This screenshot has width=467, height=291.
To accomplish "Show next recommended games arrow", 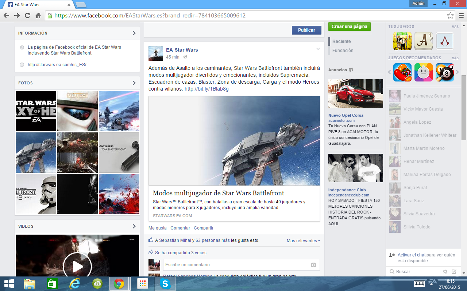I will pyautogui.click(x=458, y=72).
